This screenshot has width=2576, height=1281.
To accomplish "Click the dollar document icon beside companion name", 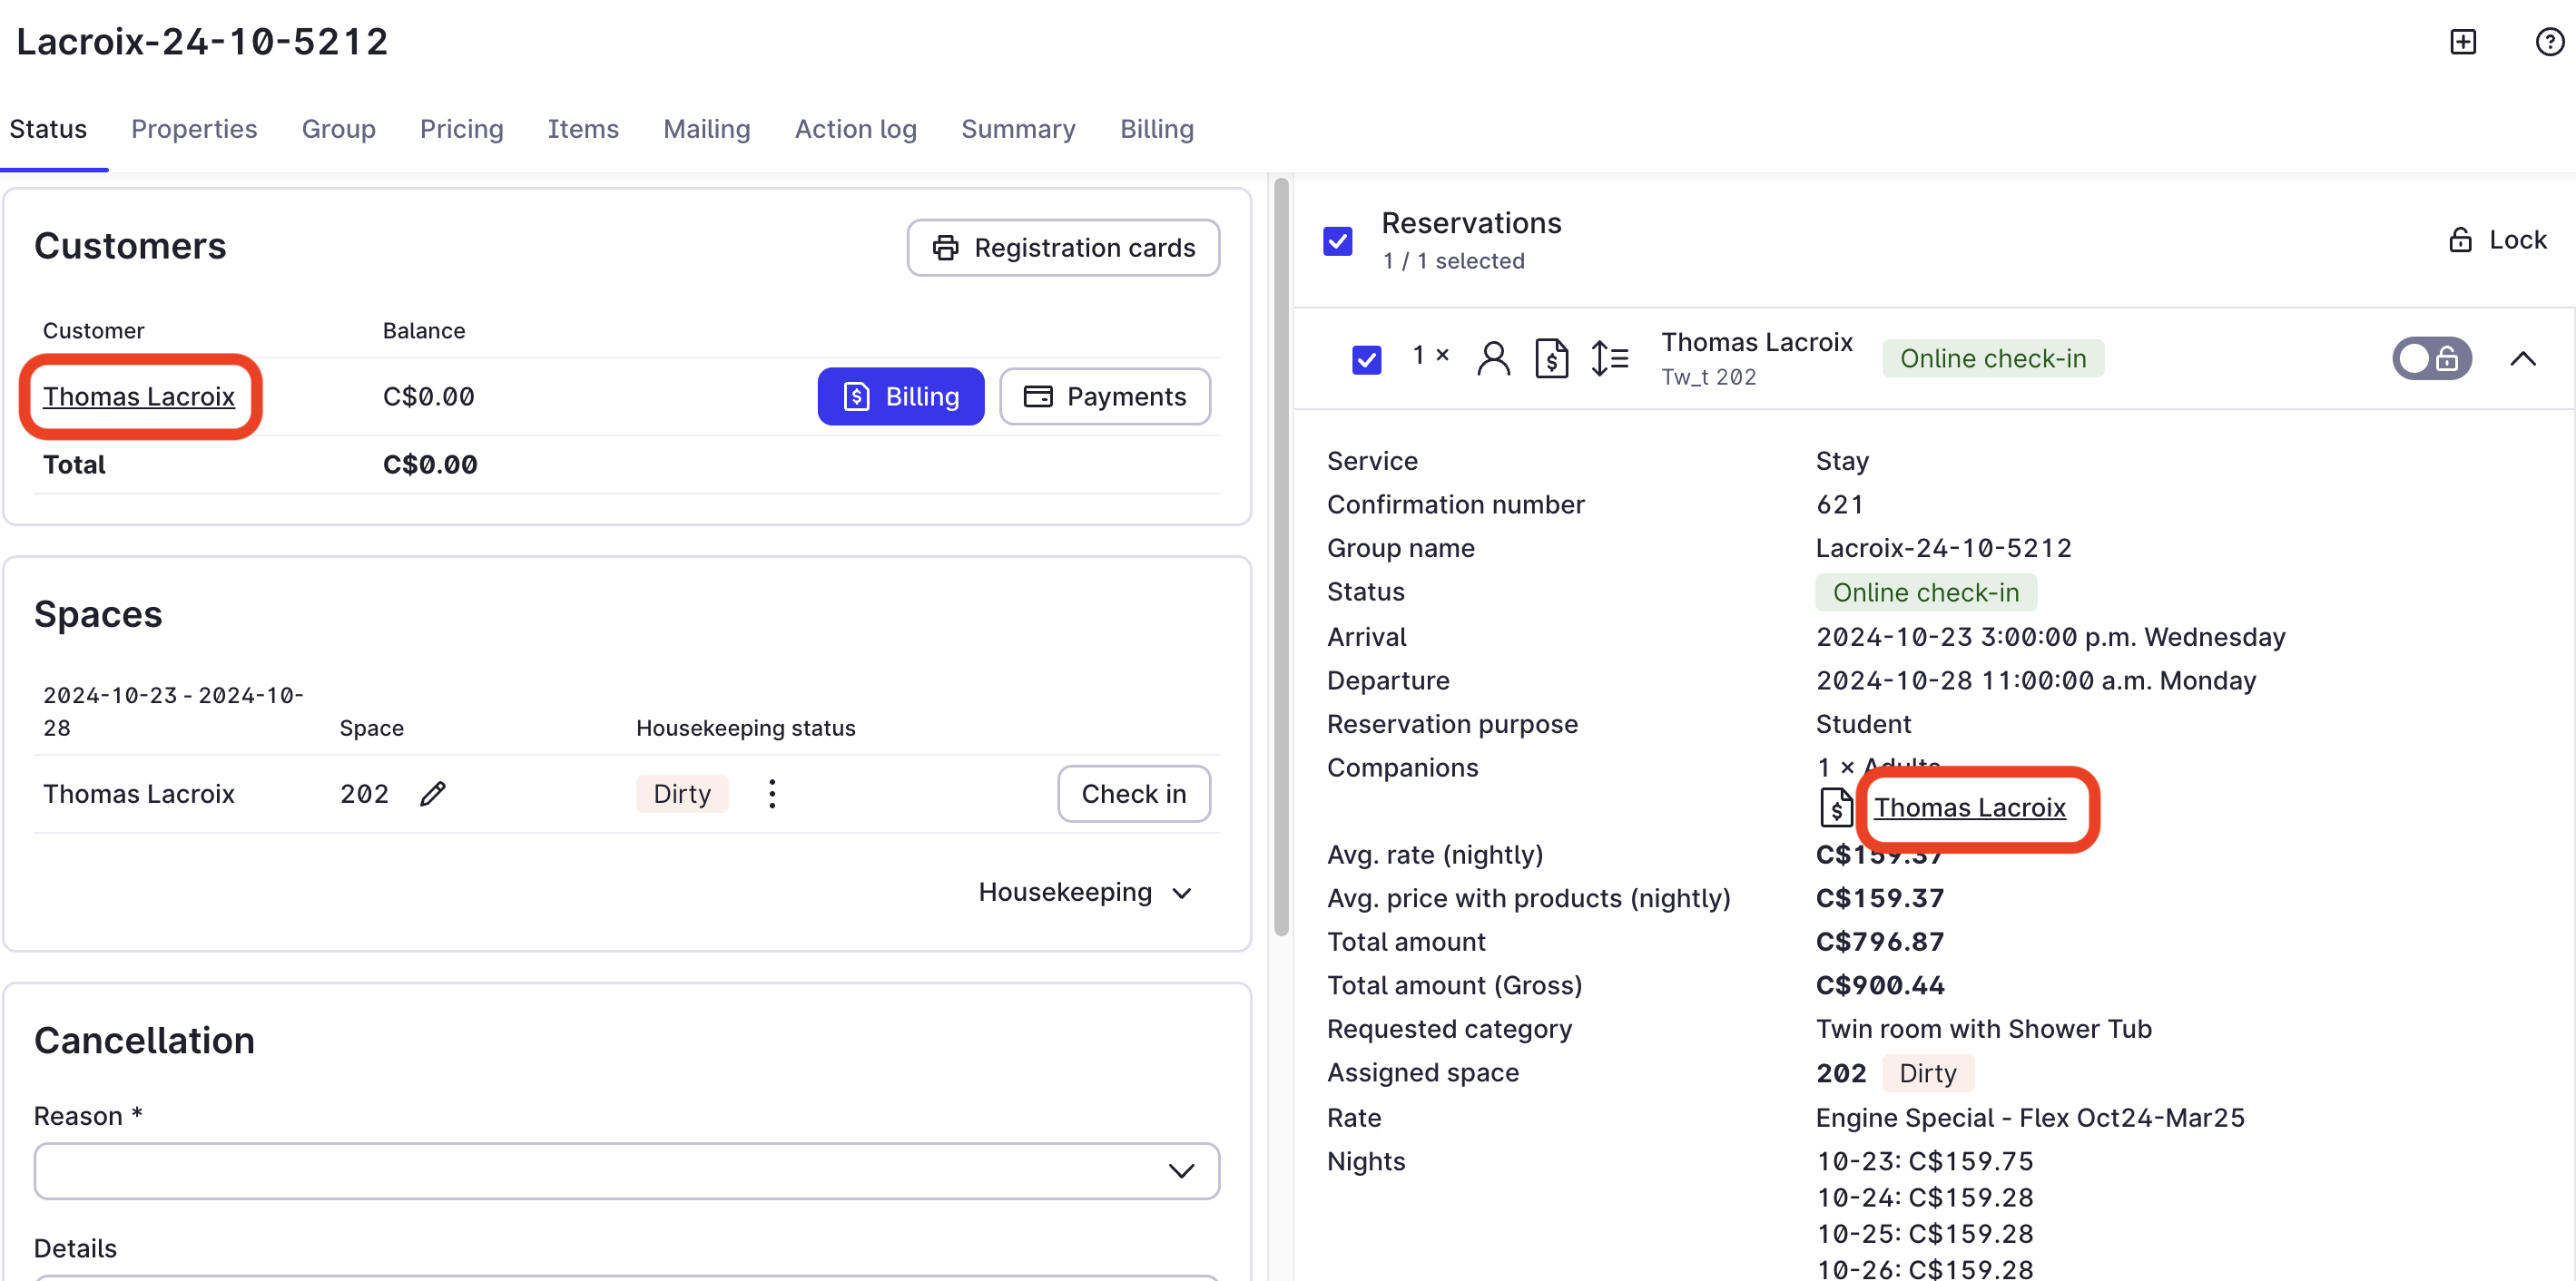I will [1835, 807].
